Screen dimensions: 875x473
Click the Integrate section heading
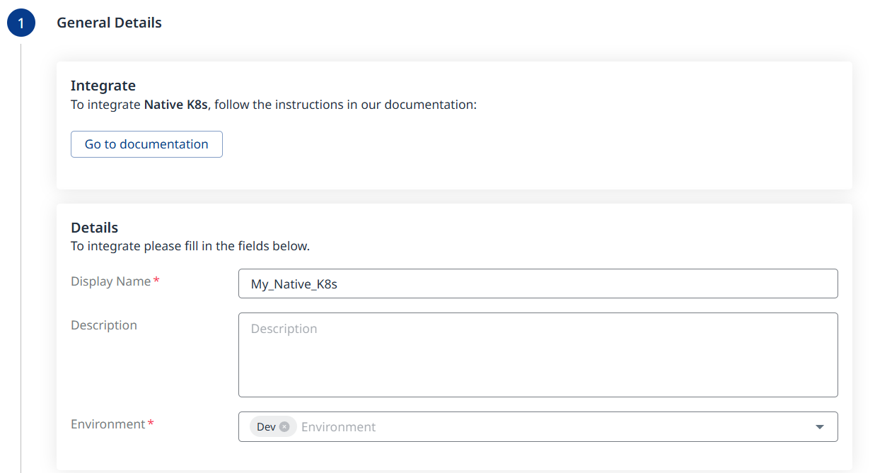coord(103,86)
